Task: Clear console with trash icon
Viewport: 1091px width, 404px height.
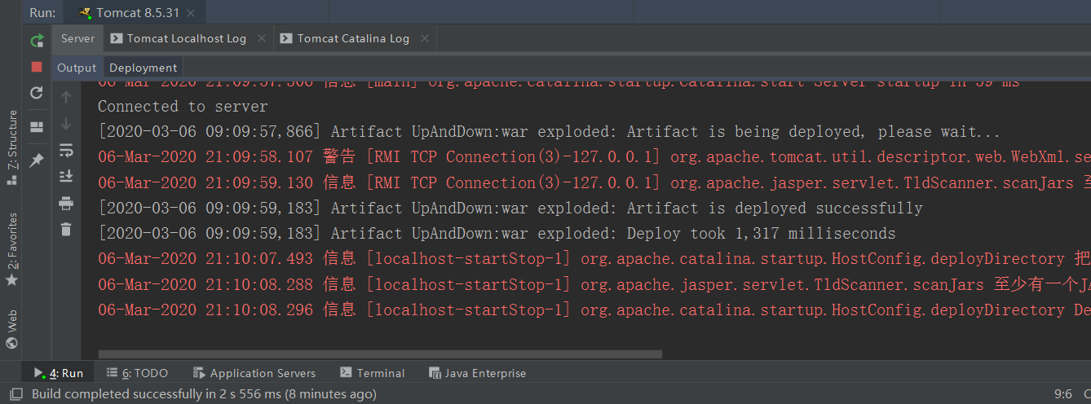Action: (66, 230)
